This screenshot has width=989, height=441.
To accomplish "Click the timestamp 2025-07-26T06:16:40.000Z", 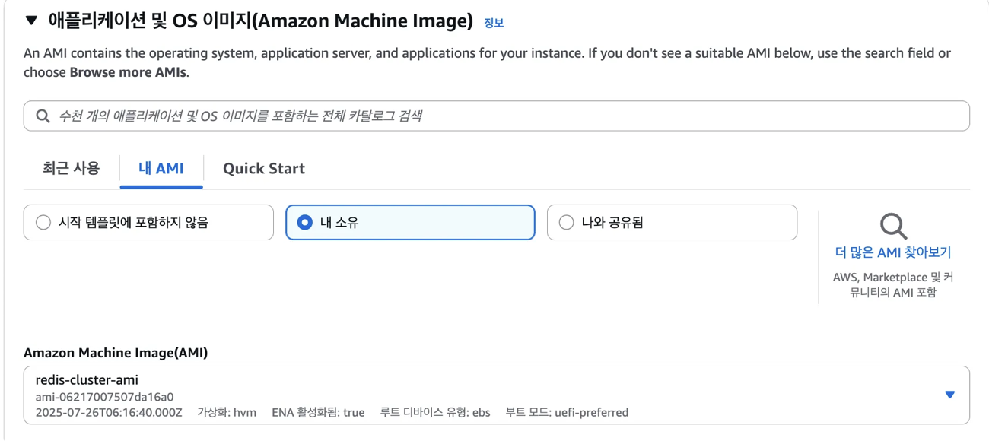I will pos(109,413).
